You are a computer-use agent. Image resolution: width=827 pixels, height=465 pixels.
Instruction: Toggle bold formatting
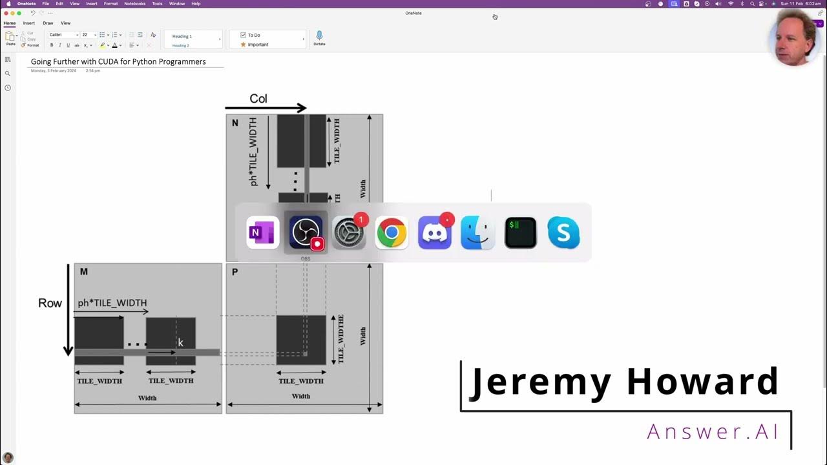pyautogui.click(x=52, y=45)
